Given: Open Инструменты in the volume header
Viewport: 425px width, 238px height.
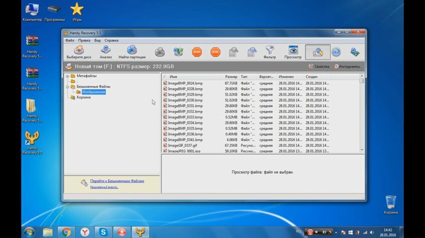Looking at the screenshot, I should pos(348,66).
